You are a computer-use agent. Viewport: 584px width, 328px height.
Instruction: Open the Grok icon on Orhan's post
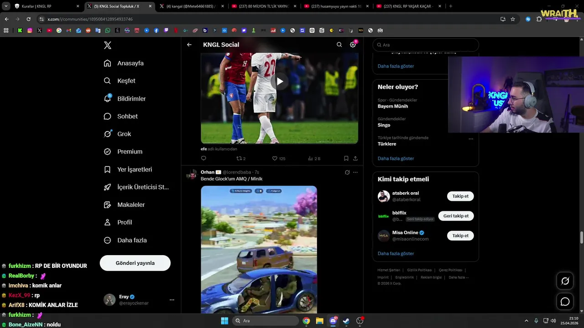347,172
